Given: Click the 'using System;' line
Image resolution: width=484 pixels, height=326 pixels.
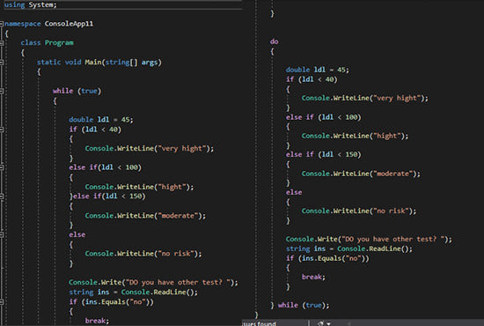Looking at the screenshot, I should click(x=30, y=4).
